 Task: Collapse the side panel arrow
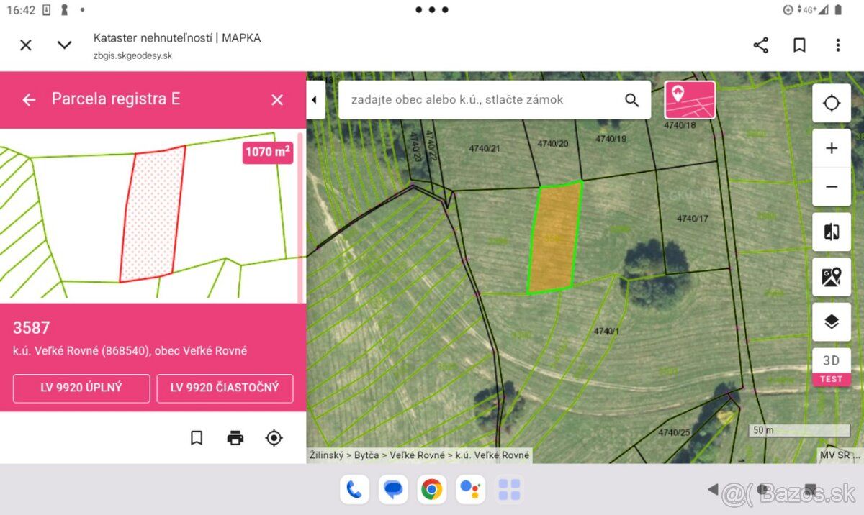coord(315,100)
